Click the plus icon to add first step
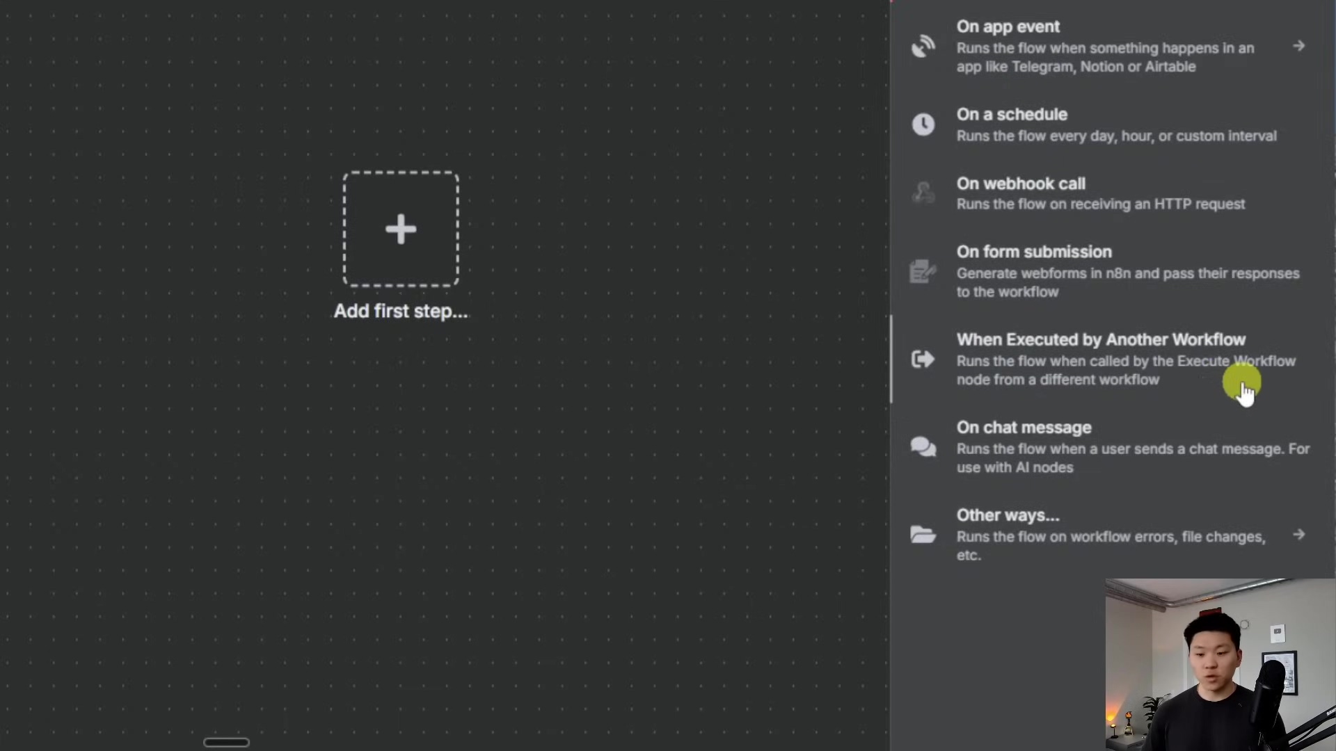 tap(401, 229)
